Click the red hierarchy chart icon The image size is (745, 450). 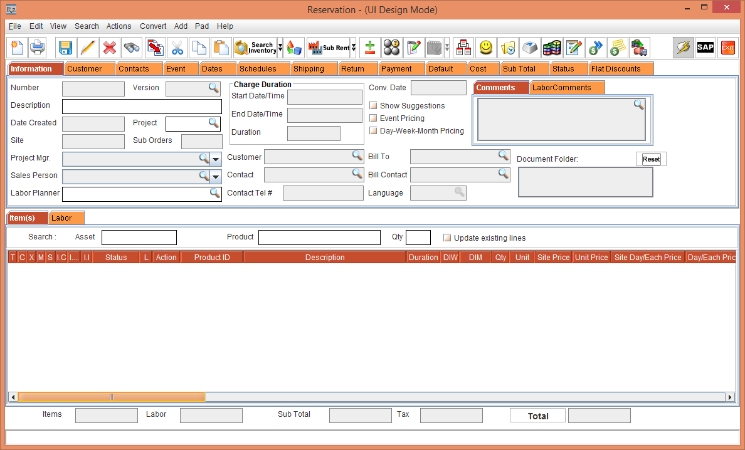tap(463, 48)
